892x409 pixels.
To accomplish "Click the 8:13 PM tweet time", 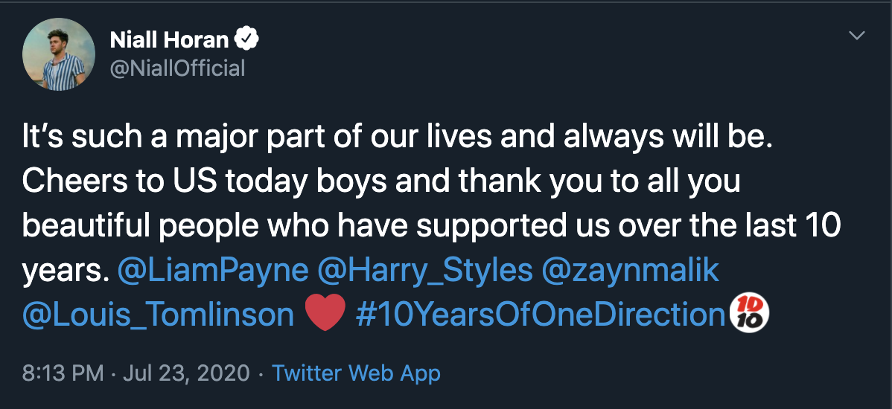I will (63, 373).
